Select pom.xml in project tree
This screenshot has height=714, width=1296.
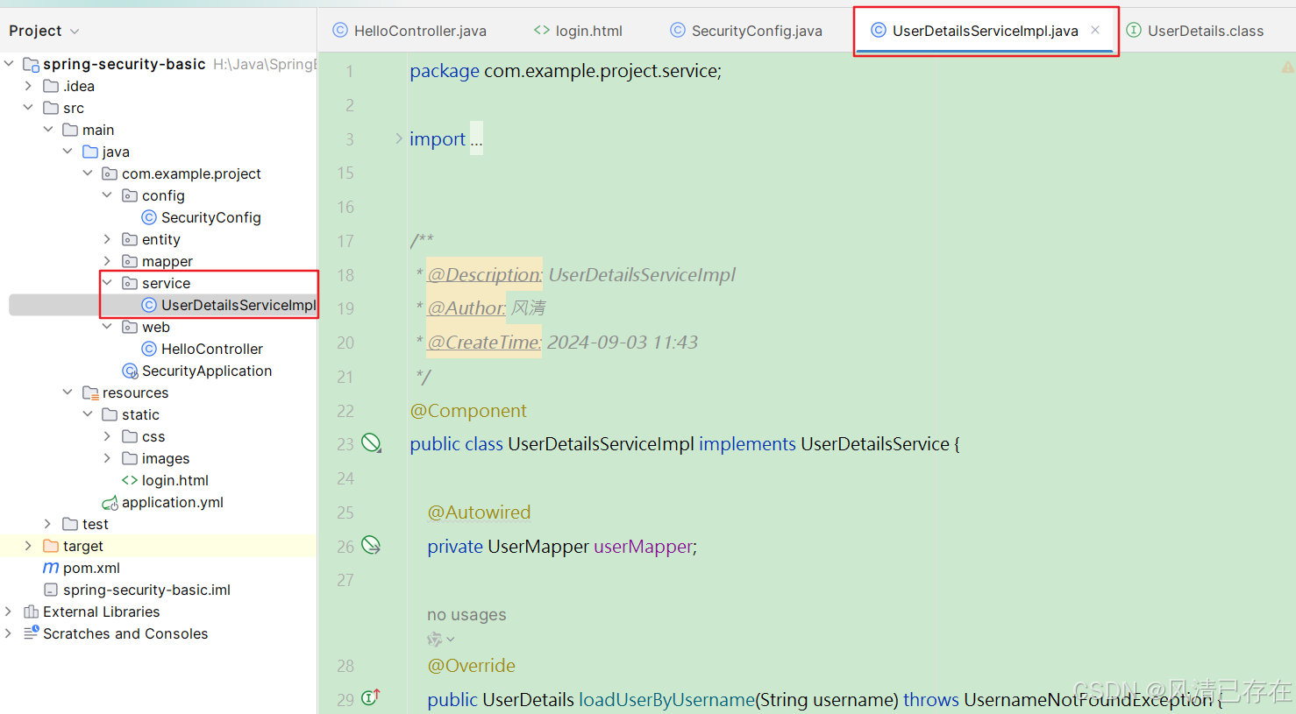point(91,568)
